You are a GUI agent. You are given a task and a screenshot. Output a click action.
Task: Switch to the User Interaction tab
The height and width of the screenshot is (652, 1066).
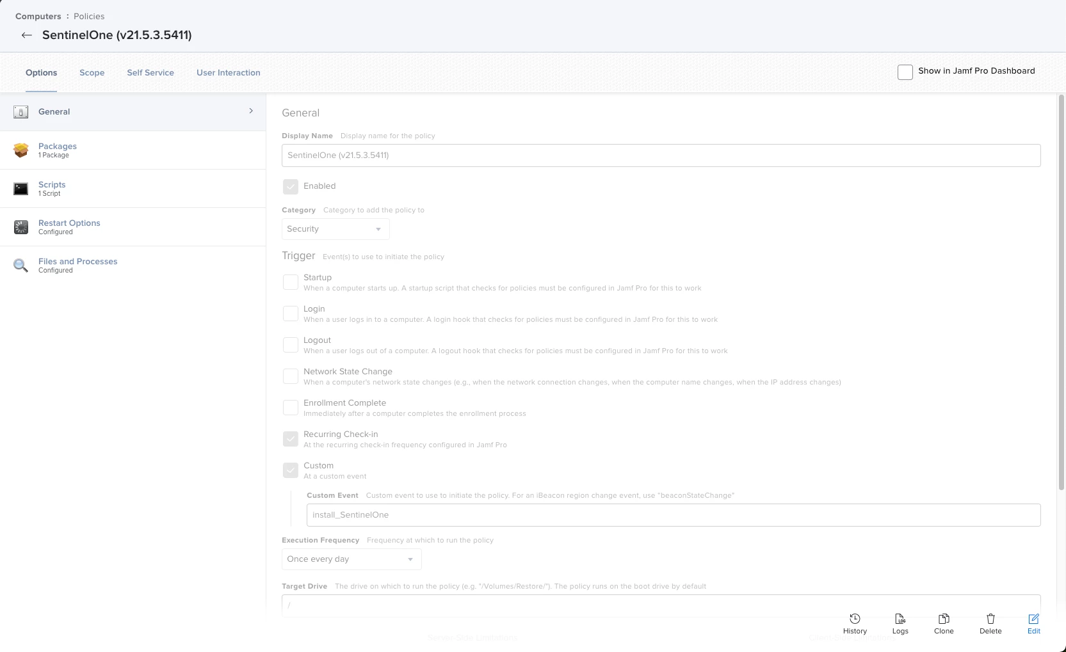coord(229,73)
